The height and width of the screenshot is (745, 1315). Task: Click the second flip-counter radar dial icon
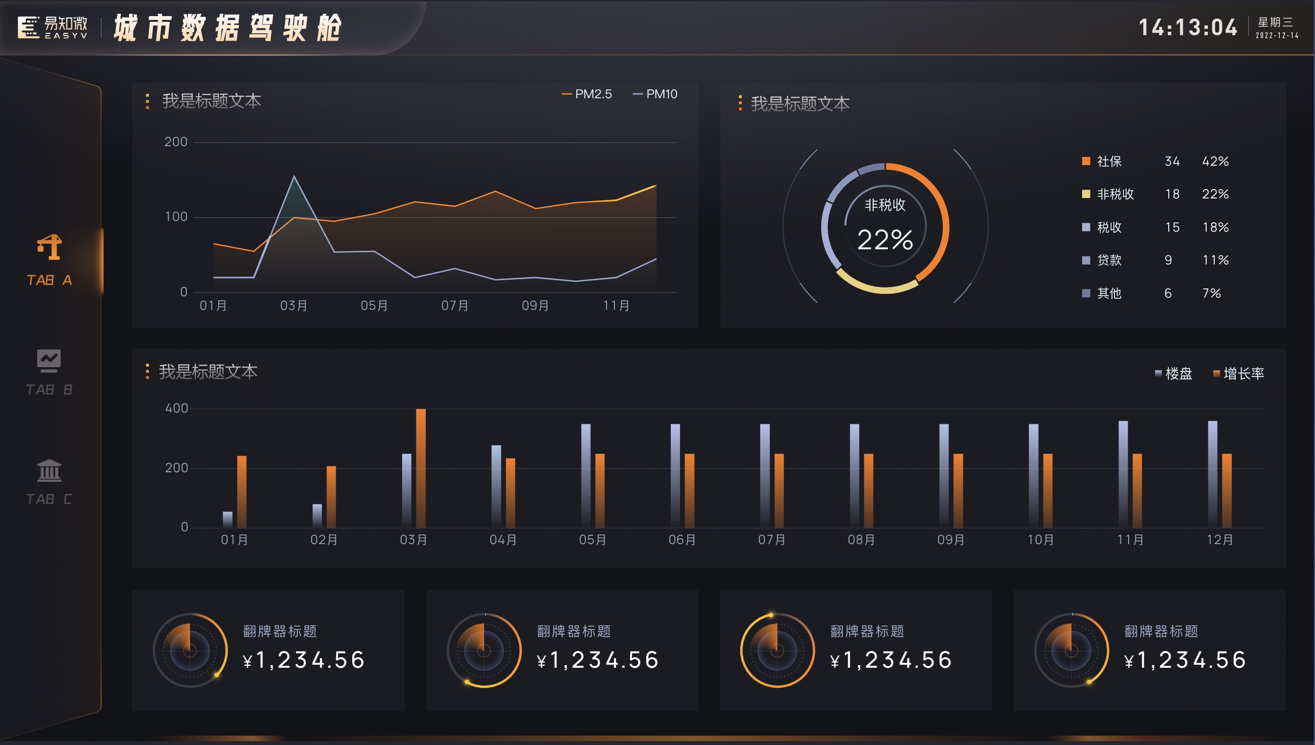click(484, 650)
